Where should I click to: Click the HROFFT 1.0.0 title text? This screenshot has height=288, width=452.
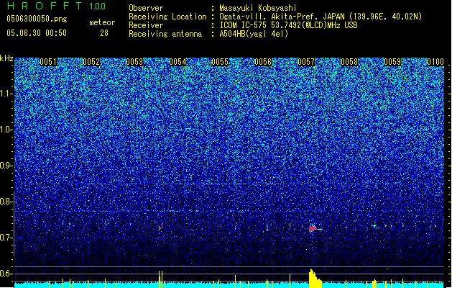tap(57, 6)
